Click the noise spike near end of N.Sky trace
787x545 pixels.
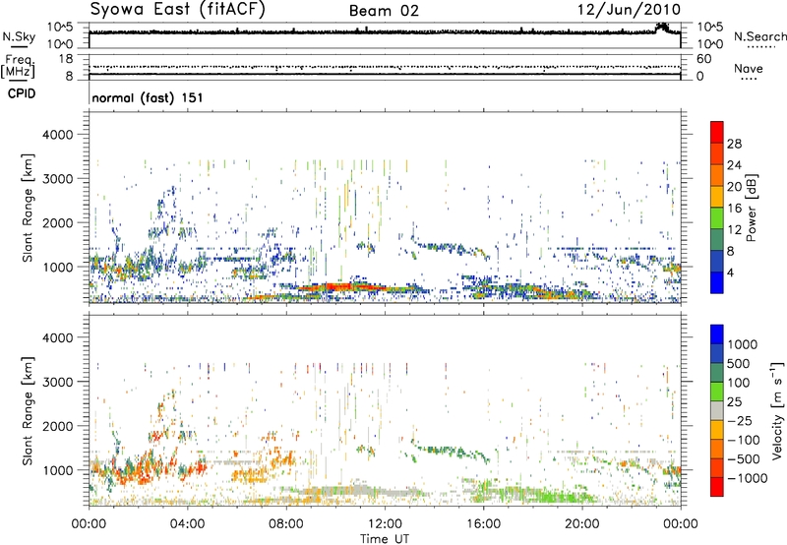pyautogui.click(x=662, y=28)
